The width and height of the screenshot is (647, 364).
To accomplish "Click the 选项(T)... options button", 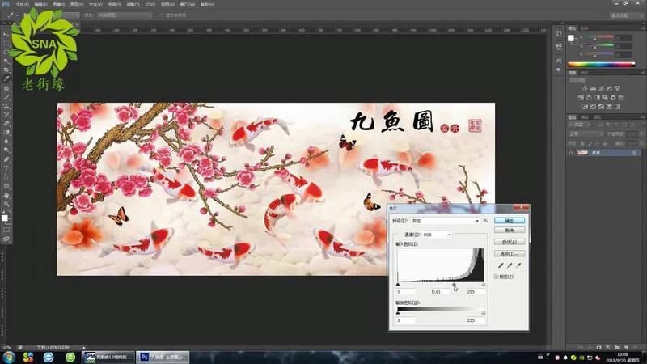I will pyautogui.click(x=510, y=254).
